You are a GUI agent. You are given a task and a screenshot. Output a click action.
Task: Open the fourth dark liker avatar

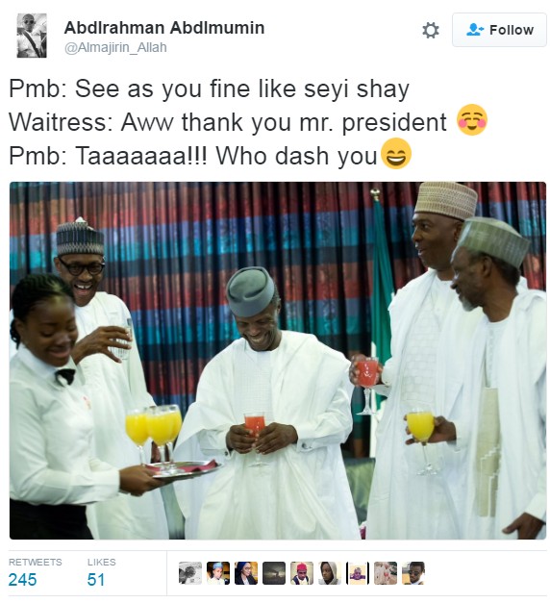tap(274, 573)
